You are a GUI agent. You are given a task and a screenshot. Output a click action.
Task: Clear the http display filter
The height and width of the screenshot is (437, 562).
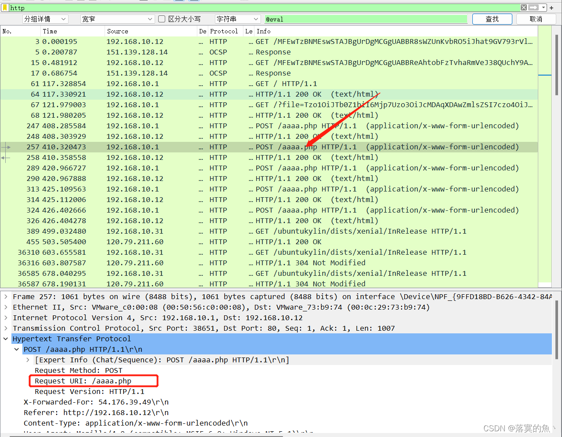524,7
